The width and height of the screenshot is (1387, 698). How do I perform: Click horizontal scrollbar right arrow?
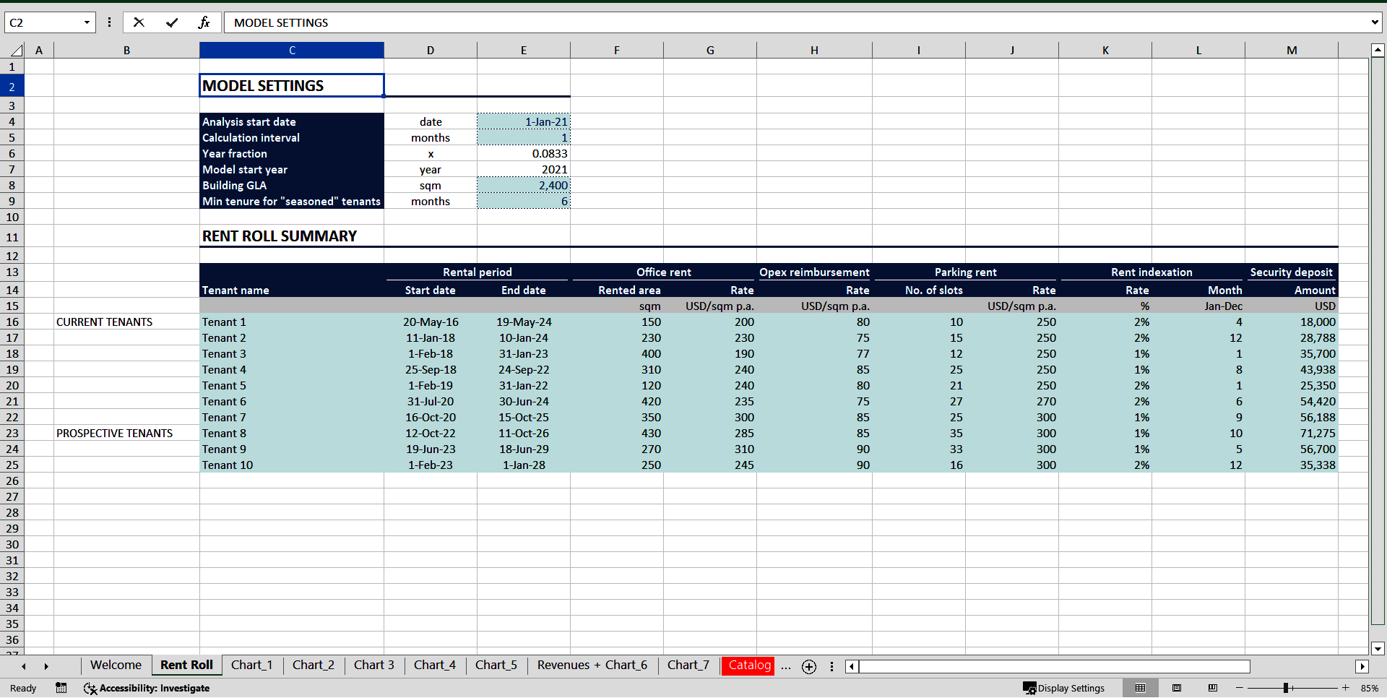point(1362,666)
